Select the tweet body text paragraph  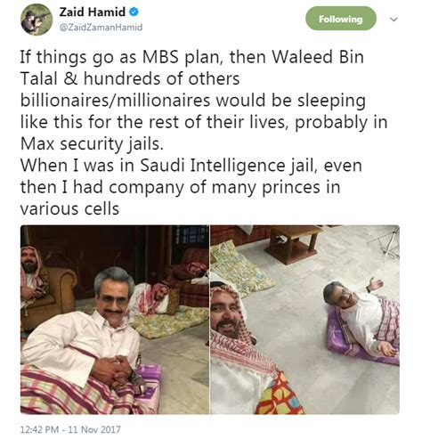coord(204,133)
